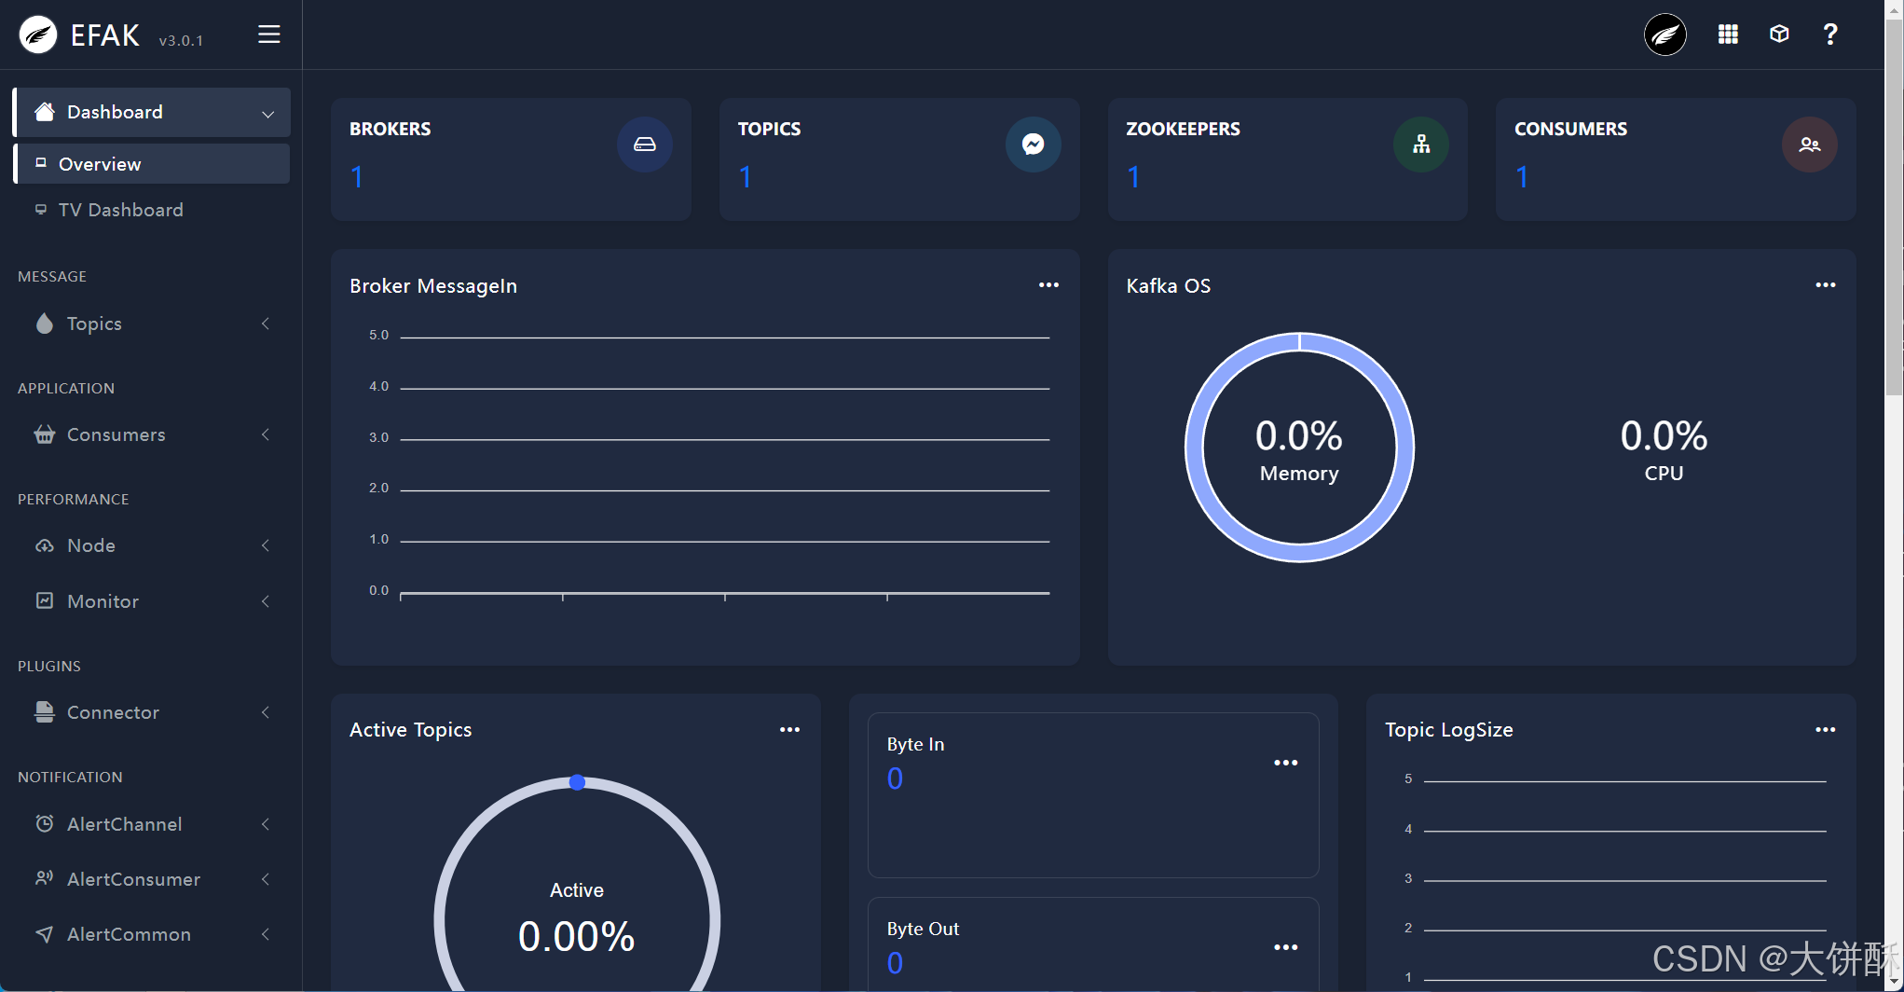Click the AlertConsumer sidebar label
Viewport: 1904px width, 992px height.
[x=133, y=879]
